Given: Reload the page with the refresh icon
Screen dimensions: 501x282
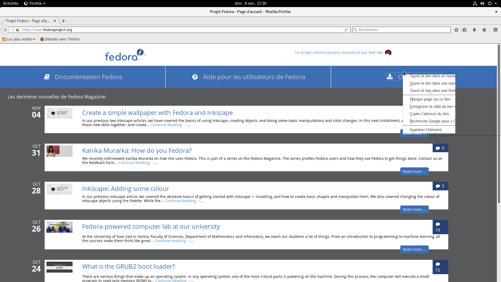Looking at the screenshot, I should coord(346,30).
